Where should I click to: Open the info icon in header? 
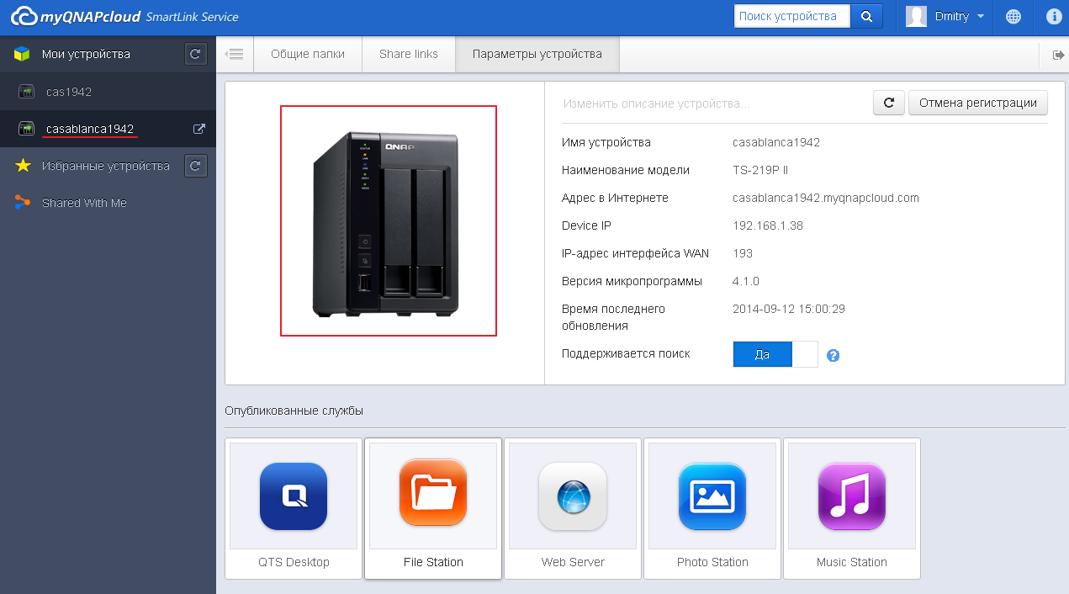1054,17
